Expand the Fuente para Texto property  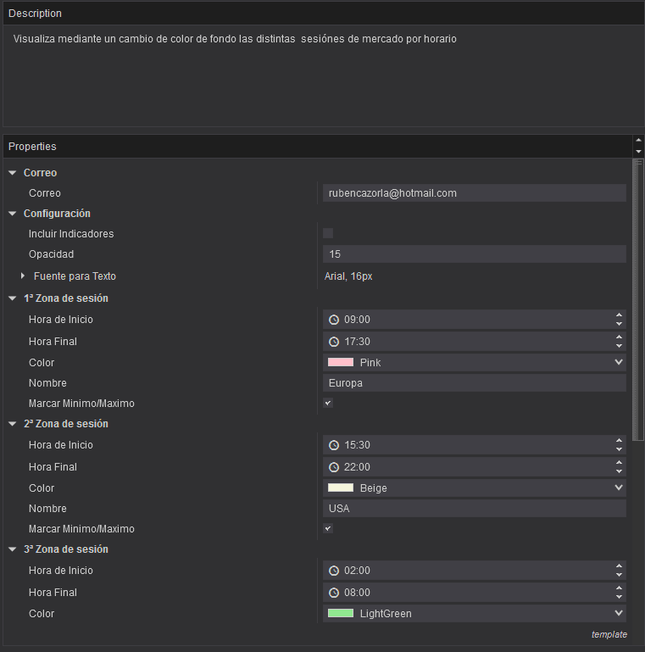coord(23,276)
